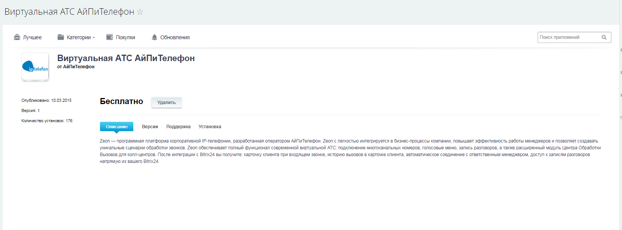This screenshot has height=230, width=622.
Task: Click the Удалить button
Action: click(167, 103)
